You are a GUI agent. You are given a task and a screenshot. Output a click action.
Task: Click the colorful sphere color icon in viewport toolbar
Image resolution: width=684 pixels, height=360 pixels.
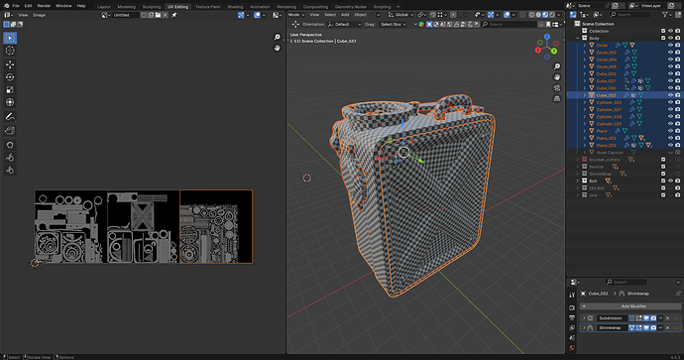tap(421, 25)
